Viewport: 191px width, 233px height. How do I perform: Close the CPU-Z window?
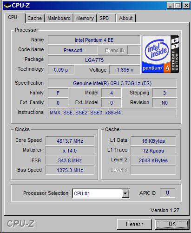pyautogui.click(x=186, y=6)
